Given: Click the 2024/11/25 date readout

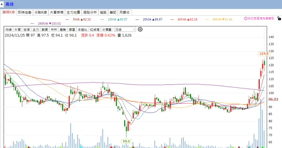Looking at the screenshot, I should (15, 35).
